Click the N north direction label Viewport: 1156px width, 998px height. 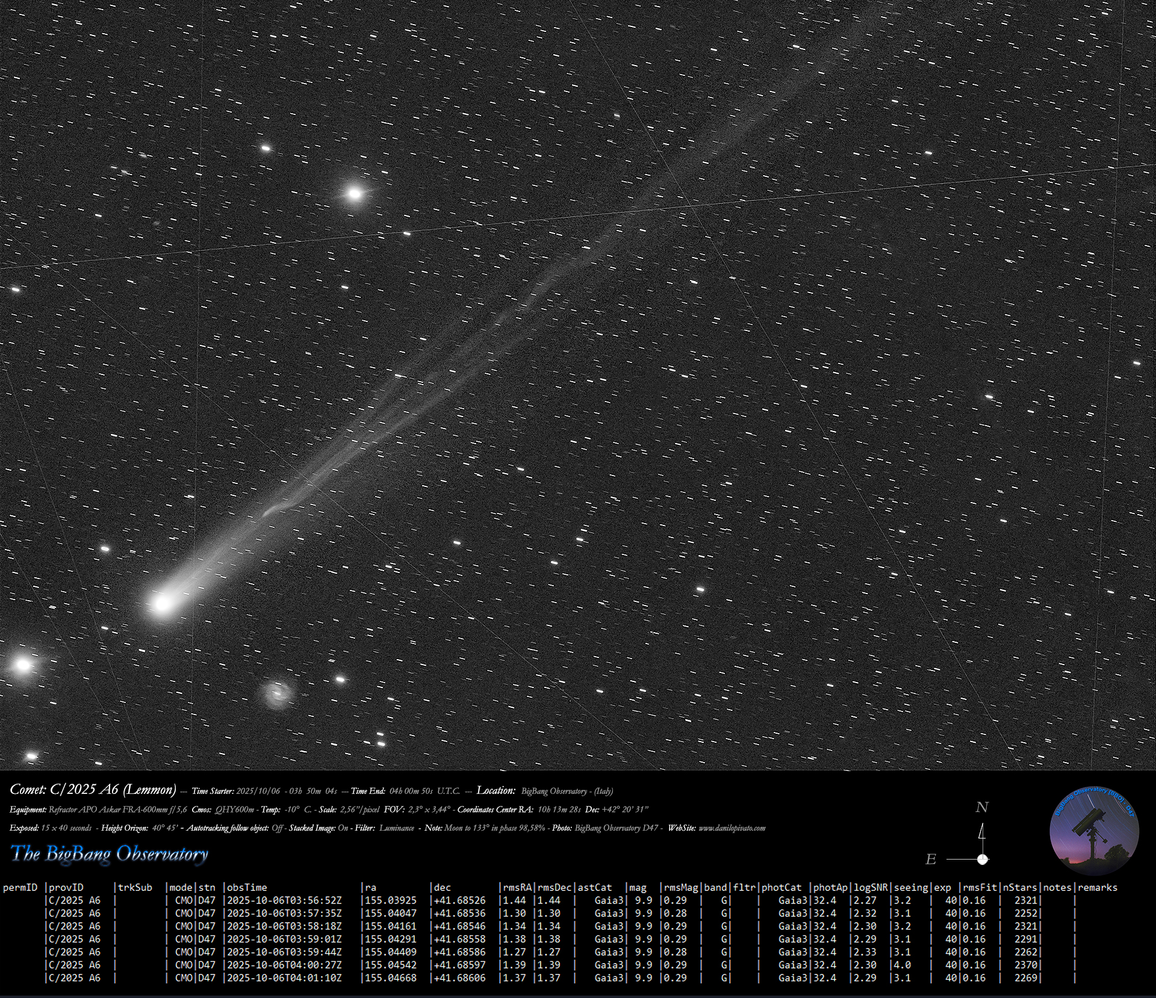(982, 808)
